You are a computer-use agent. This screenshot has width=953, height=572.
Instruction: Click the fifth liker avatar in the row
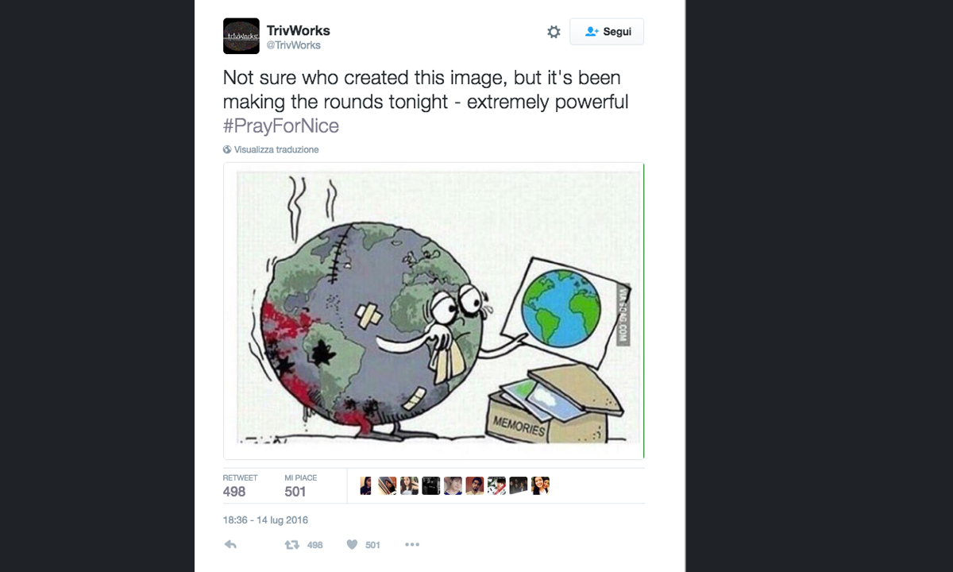pos(453,485)
